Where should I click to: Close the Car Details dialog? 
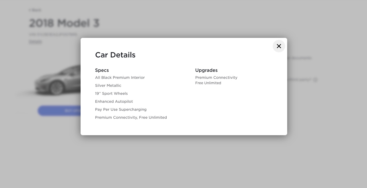click(279, 46)
